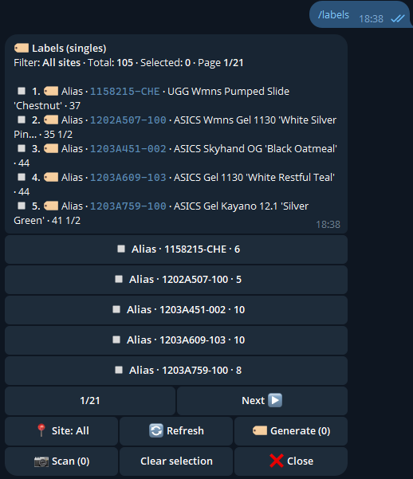The height and width of the screenshot is (479, 413).
Task: Select the Alias 1203A609-103 · 10 button
Action: coord(176,340)
